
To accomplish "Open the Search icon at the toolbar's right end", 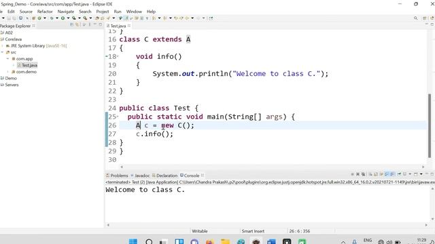I will [415, 18].
